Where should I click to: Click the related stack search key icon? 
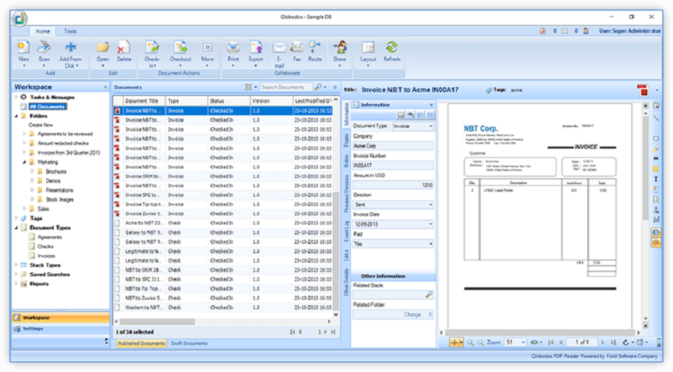coord(429,295)
